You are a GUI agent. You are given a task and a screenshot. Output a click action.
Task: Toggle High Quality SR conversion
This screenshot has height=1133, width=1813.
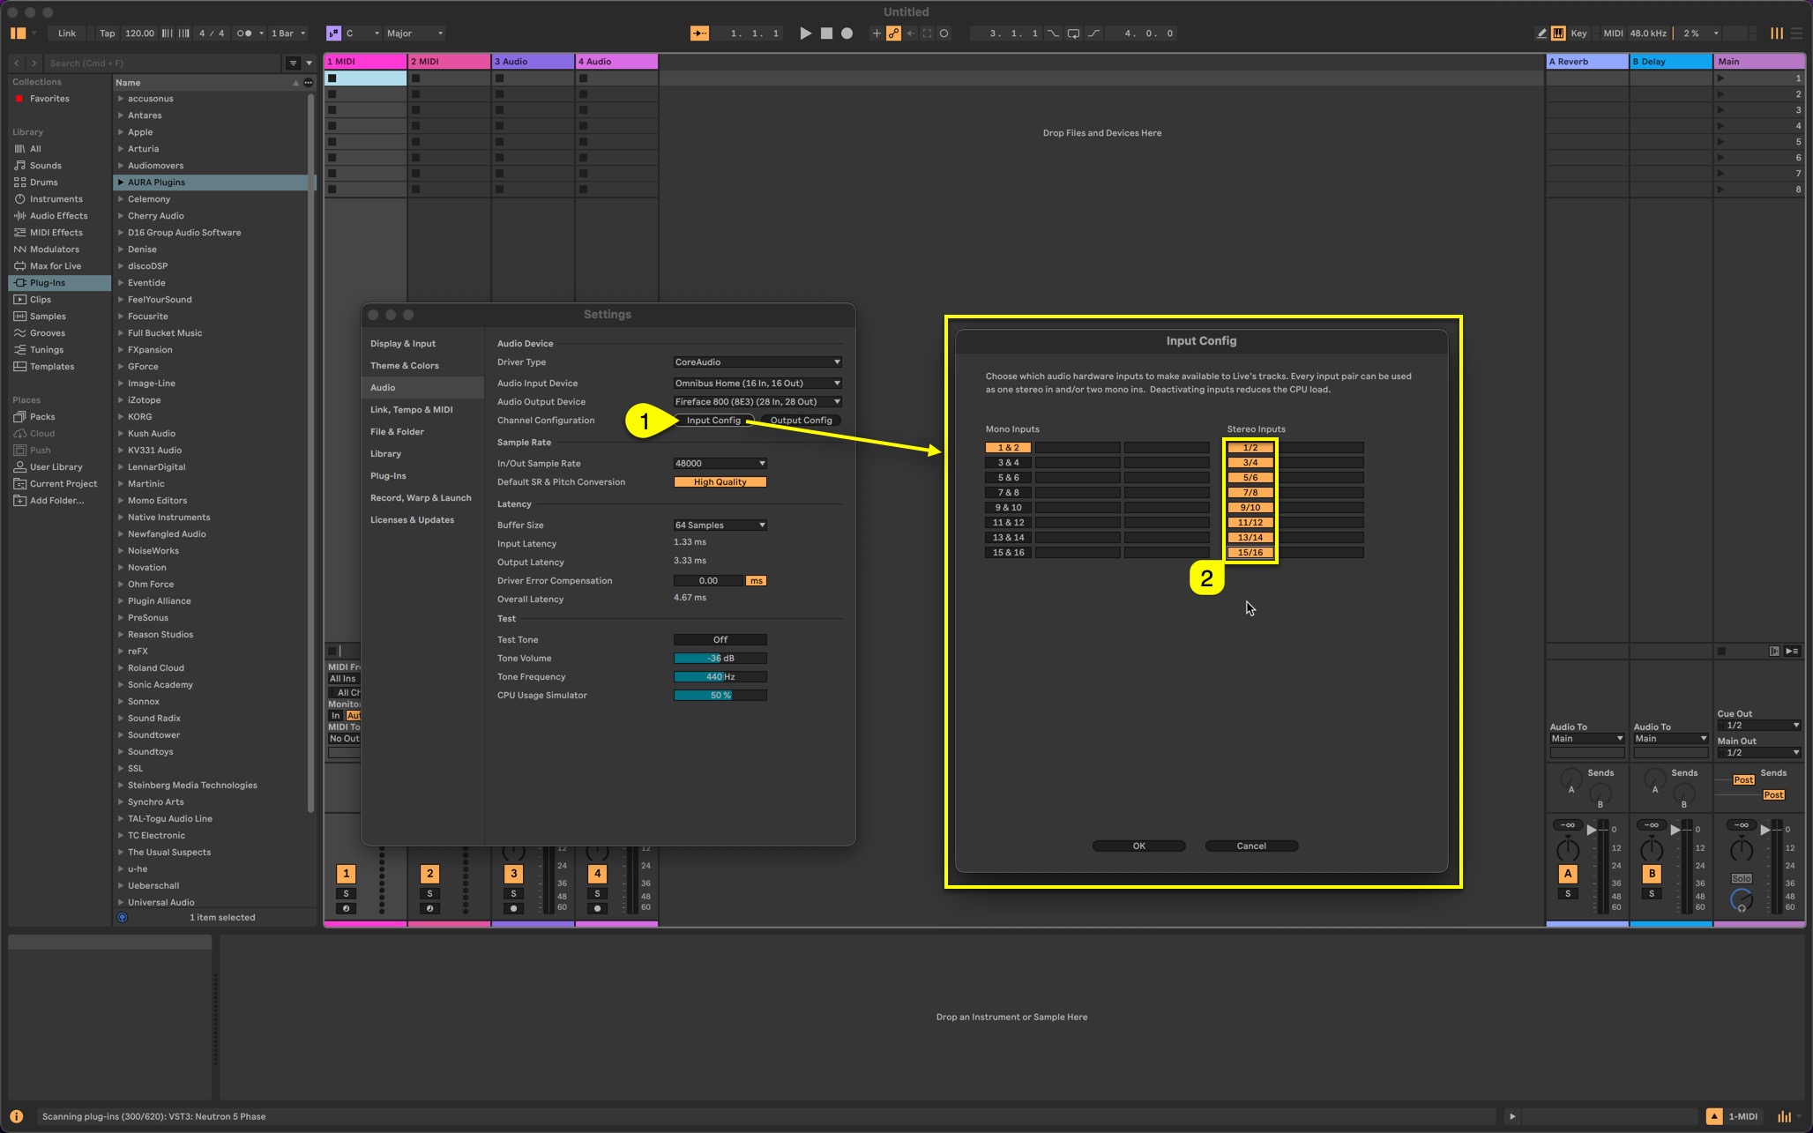pyautogui.click(x=720, y=482)
